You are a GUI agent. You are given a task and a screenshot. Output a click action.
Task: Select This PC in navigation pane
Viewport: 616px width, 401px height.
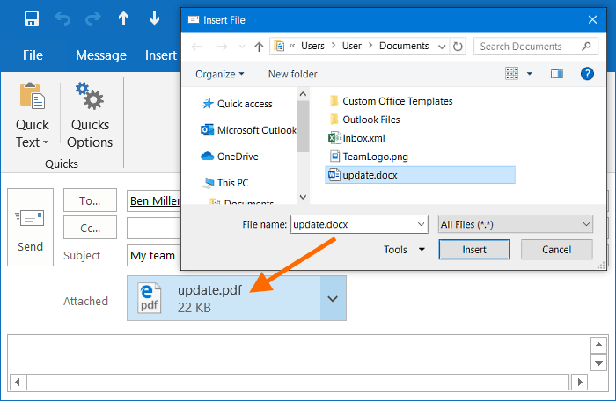(x=224, y=183)
